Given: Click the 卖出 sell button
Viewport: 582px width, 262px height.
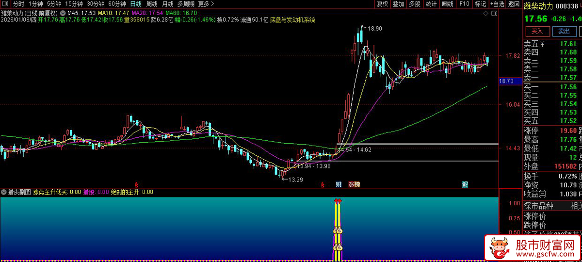Looking at the screenshot, I should point(564,31).
